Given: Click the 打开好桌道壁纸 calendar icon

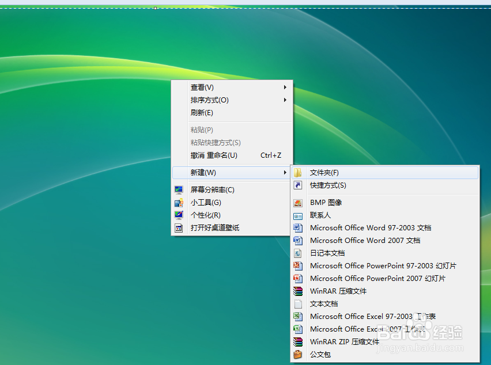Looking at the screenshot, I should coord(179,228).
